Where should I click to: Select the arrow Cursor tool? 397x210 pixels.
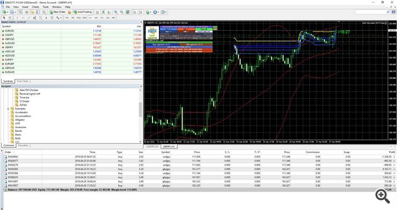pos(4,17)
